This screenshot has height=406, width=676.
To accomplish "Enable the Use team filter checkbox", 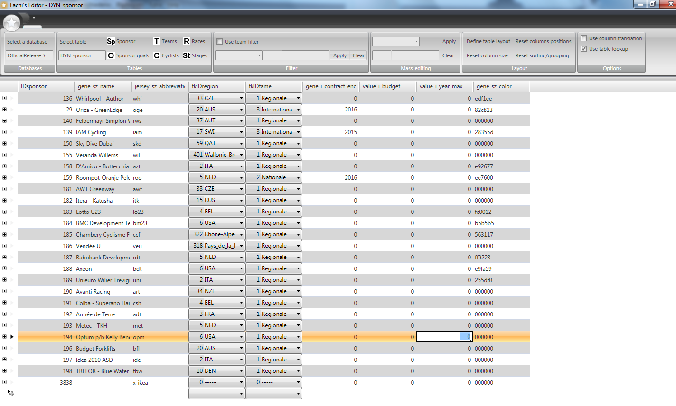I will pos(220,42).
